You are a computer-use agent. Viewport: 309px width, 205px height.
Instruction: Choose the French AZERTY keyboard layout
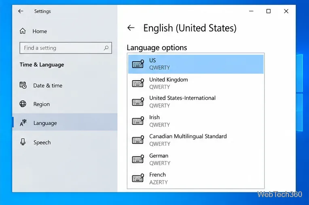click(x=196, y=178)
